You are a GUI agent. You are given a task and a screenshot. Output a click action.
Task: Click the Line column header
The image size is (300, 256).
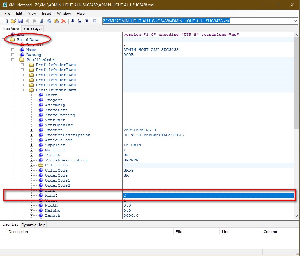(240, 231)
